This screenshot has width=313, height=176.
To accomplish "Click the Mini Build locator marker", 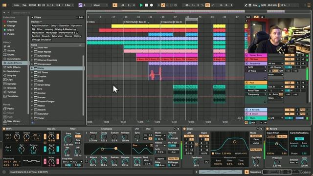I will 130,22.
